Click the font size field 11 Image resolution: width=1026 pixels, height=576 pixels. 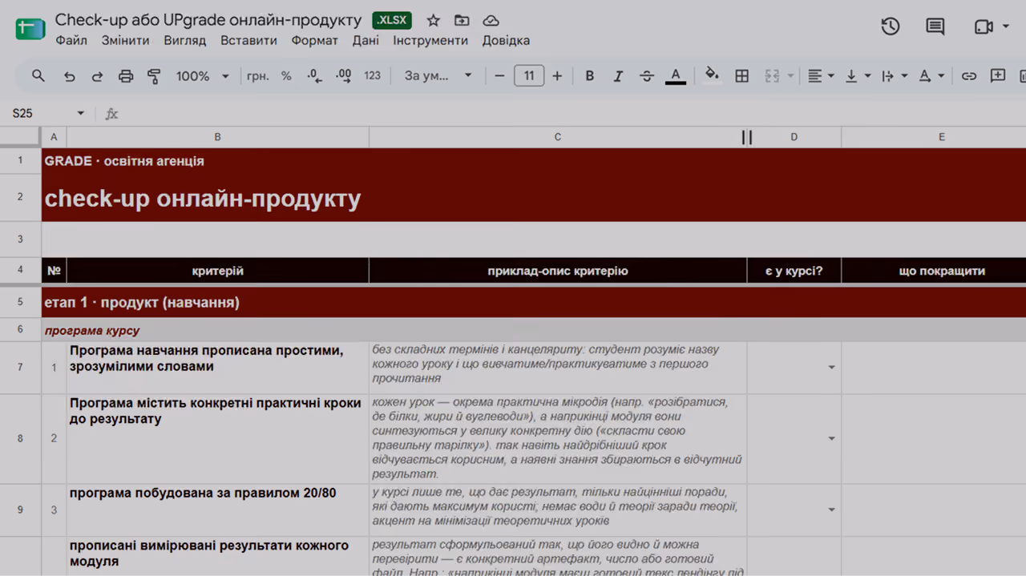click(529, 76)
